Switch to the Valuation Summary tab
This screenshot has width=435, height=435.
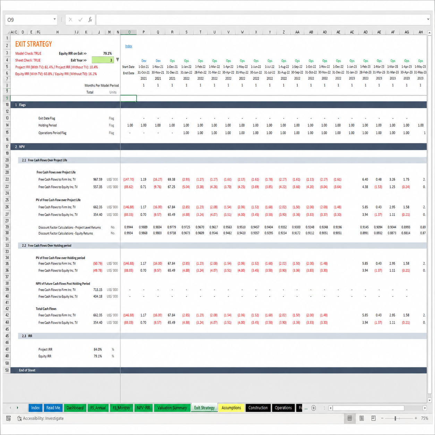click(x=172, y=408)
